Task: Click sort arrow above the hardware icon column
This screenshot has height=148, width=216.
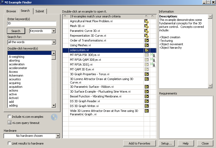Action: (152, 16)
